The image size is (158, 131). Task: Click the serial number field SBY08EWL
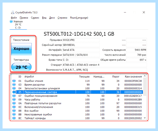81,45
